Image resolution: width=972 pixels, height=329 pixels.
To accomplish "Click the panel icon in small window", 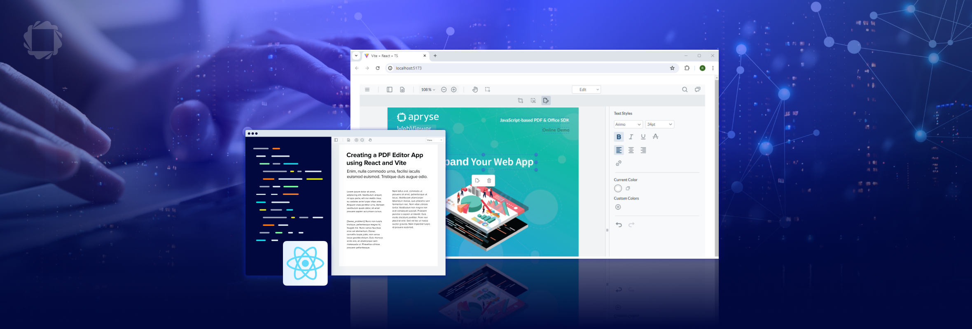I will (336, 140).
